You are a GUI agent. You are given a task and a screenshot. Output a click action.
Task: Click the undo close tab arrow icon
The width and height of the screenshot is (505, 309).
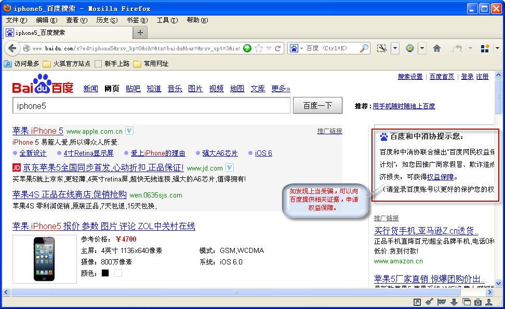457,49
